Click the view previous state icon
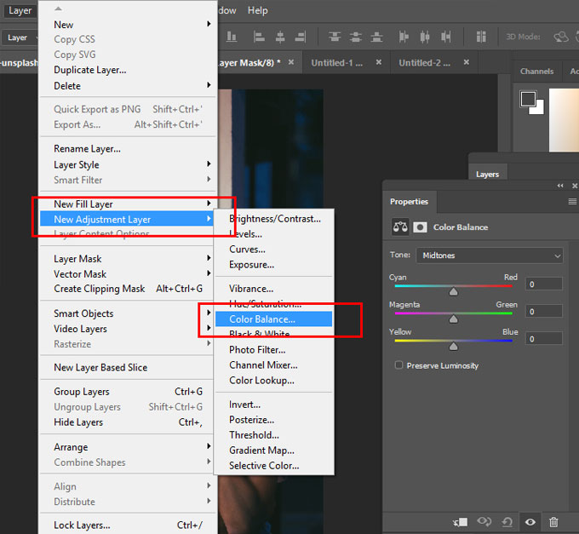 click(x=484, y=521)
